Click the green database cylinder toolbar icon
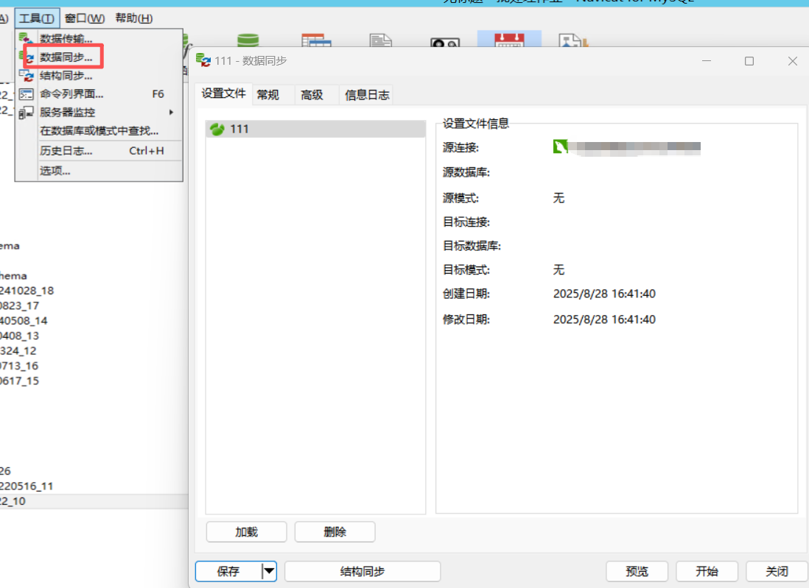809x588 pixels. tap(248, 40)
